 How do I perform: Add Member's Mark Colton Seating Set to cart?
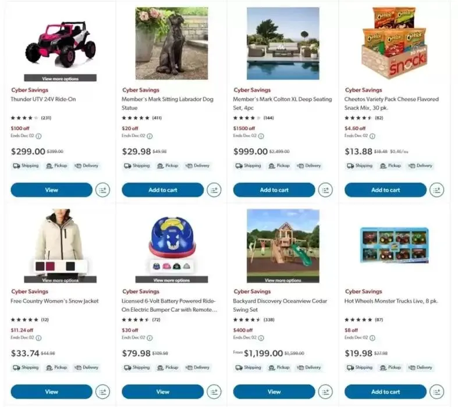tap(274, 190)
